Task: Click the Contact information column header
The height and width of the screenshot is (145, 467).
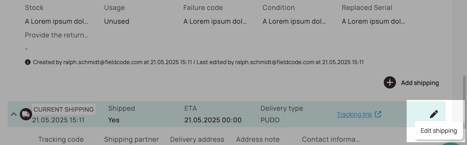Action: click(331, 139)
